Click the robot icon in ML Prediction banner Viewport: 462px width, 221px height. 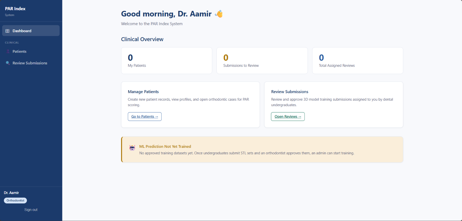[132, 148]
